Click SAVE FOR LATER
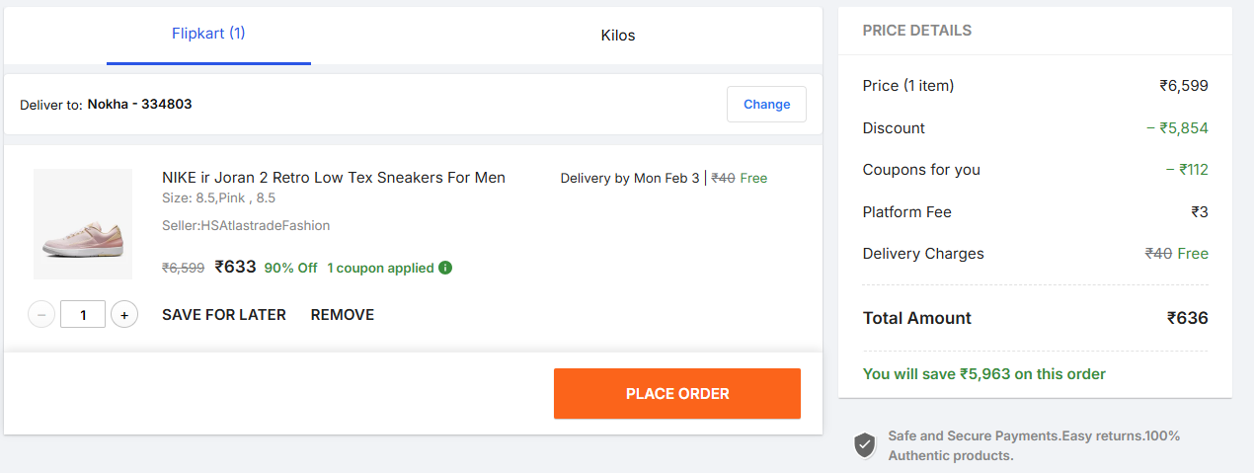Screen dimensions: 1254x473 tap(224, 315)
